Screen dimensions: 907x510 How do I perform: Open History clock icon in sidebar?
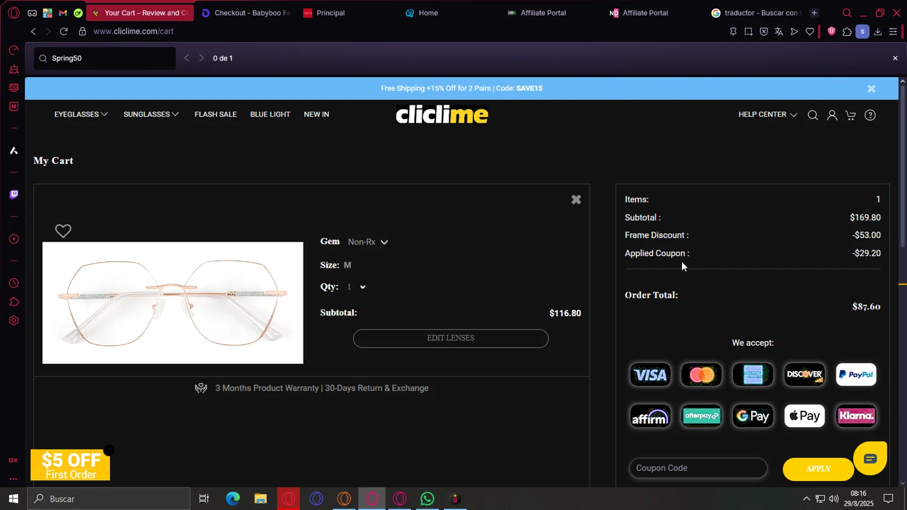[14, 283]
